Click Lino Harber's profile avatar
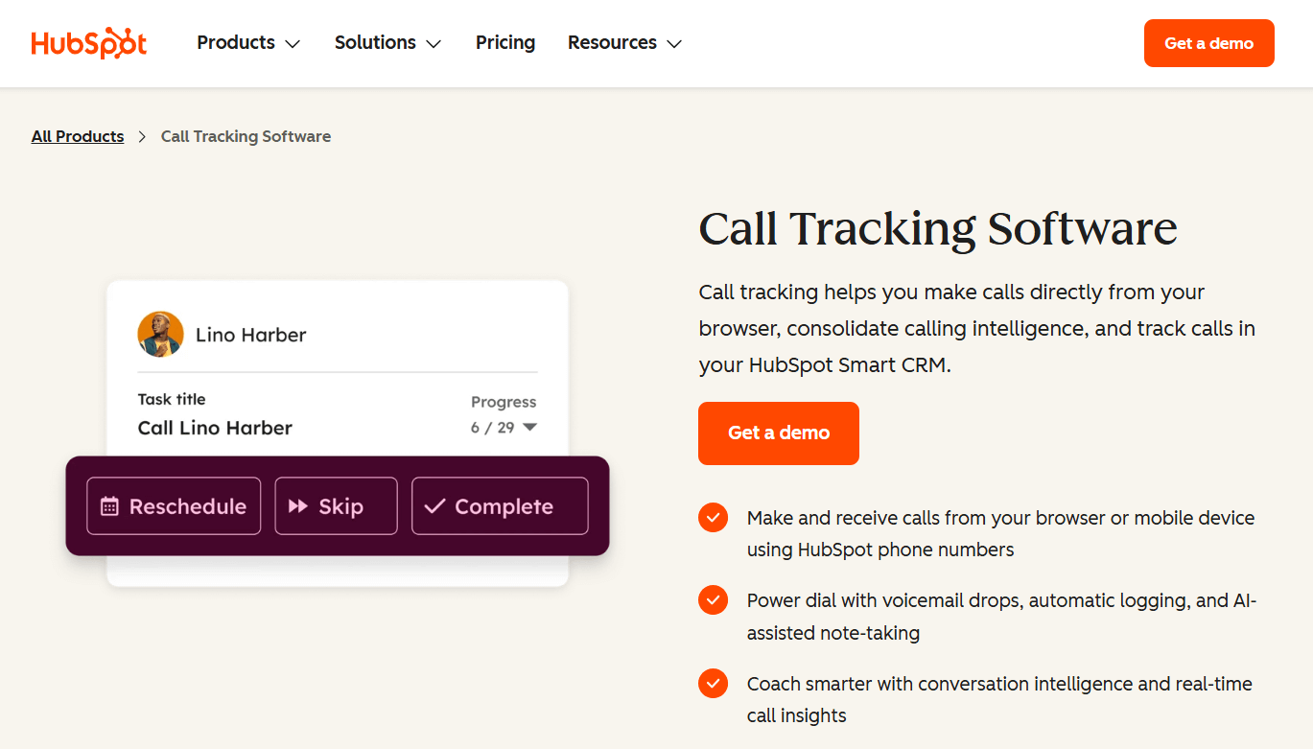This screenshot has height=749, width=1313. [160, 334]
